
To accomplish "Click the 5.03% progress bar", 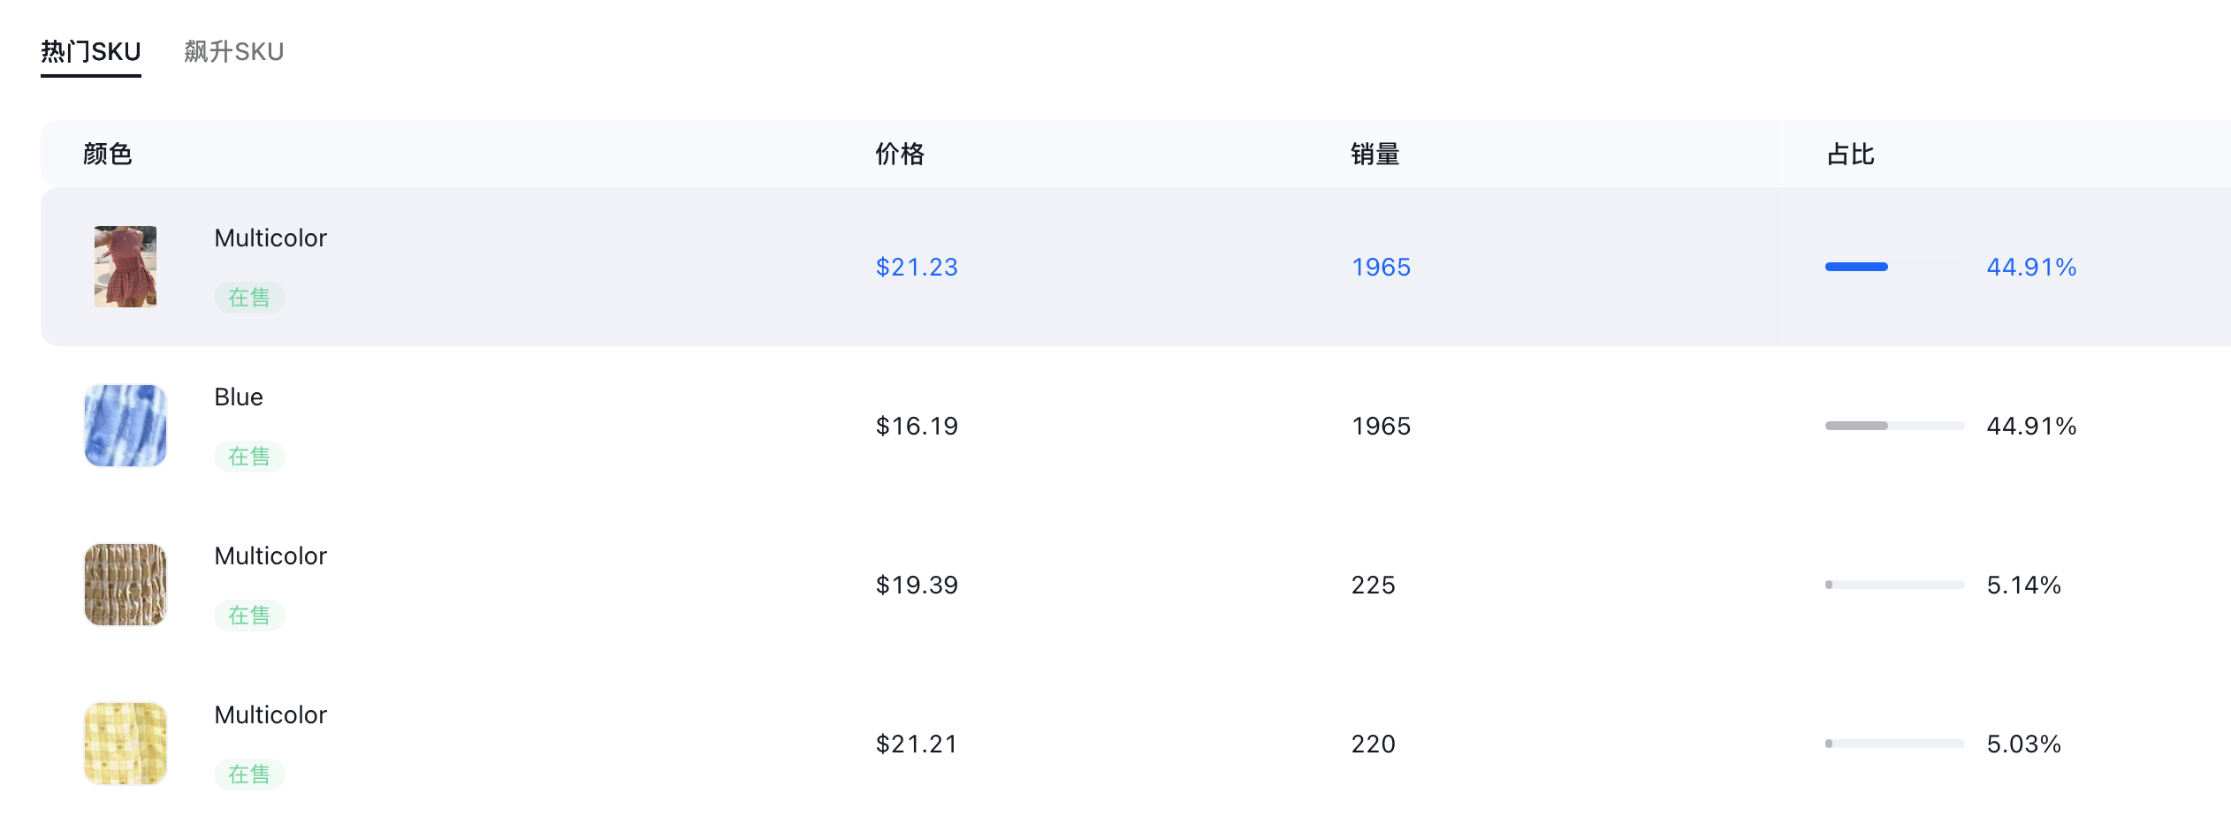I will pos(1894,744).
